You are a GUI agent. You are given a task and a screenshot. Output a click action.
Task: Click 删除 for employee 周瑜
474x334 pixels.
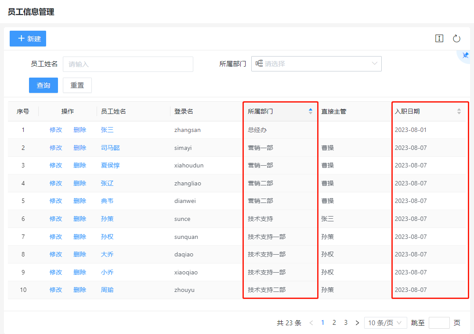pyautogui.click(x=80, y=290)
